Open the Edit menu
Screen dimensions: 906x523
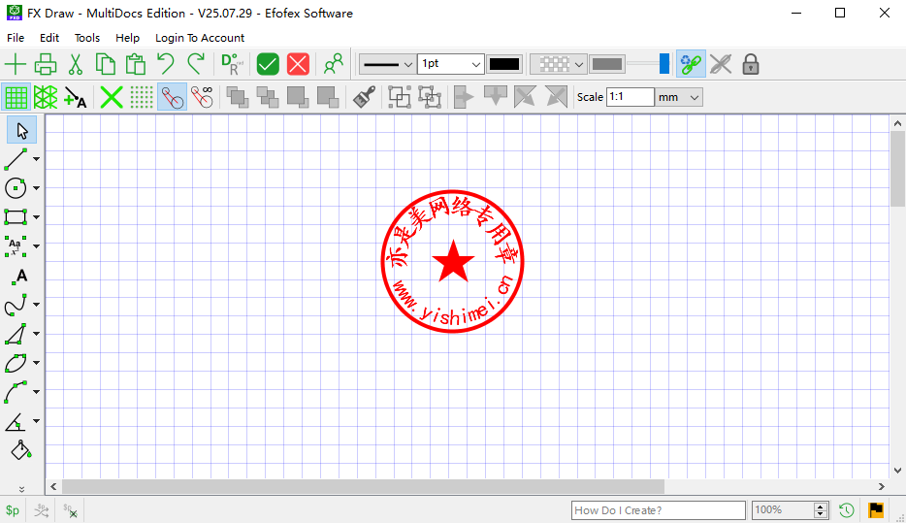49,38
